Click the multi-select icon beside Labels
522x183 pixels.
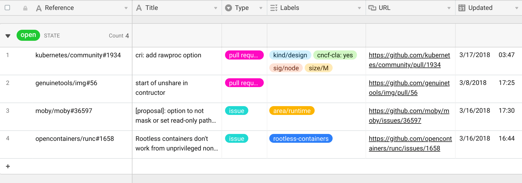tap(274, 8)
